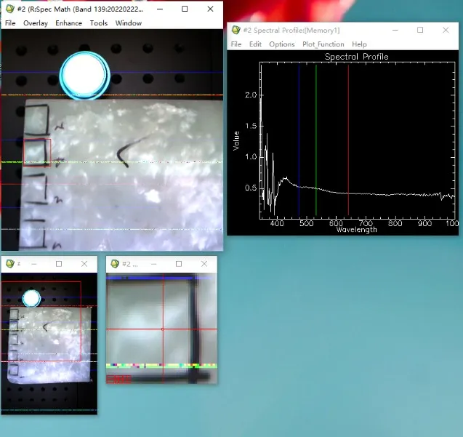Open the Plot_Function menu

(323, 44)
